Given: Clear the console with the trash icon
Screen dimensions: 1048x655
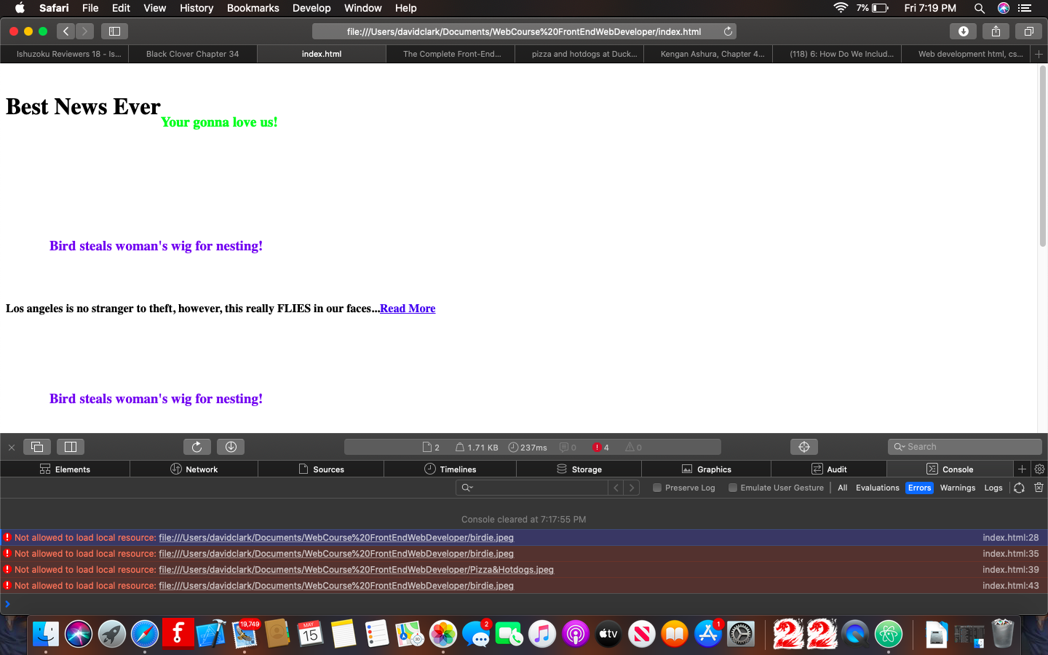Looking at the screenshot, I should click(x=1039, y=488).
